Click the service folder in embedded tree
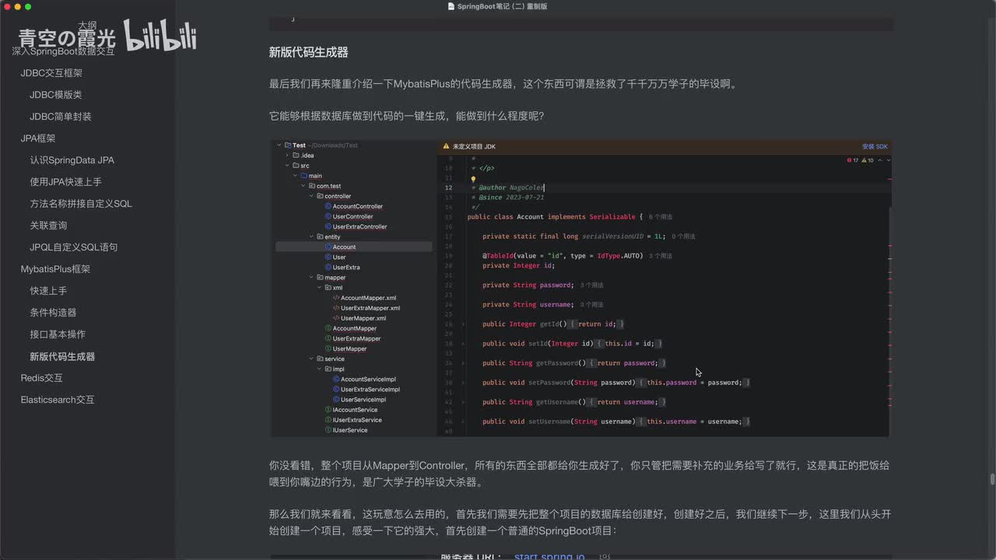The image size is (996, 560). [x=334, y=359]
